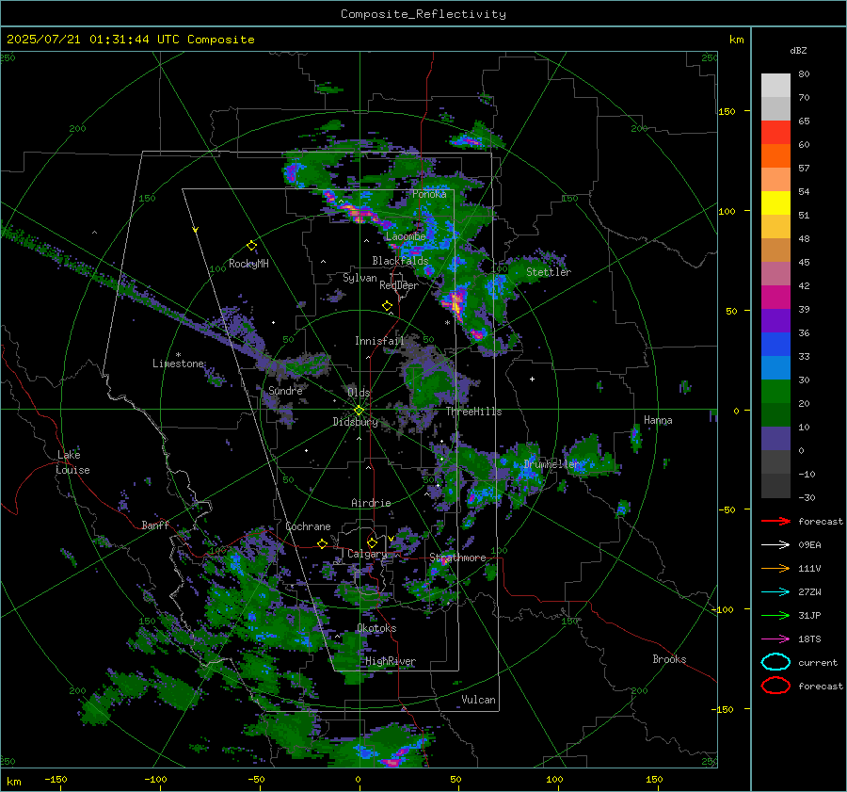Click the RedDeer city label
The width and height of the screenshot is (847, 792).
[399, 285]
